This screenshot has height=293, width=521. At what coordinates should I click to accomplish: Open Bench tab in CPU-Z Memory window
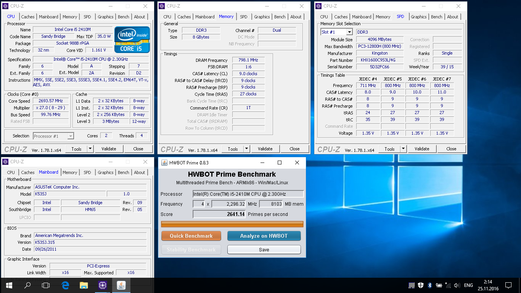pos(280,17)
